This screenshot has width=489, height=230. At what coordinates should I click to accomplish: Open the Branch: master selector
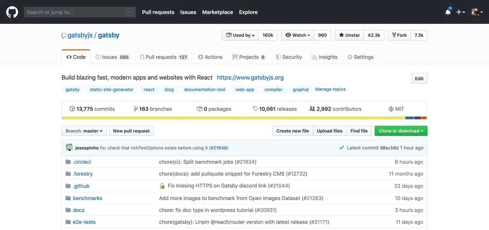(x=84, y=131)
